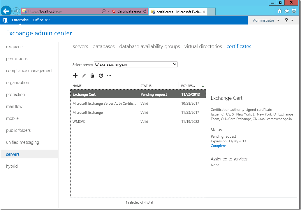Screen dimensions: 301x210
Task: Switch to virtual directories tab
Action: click(x=203, y=46)
